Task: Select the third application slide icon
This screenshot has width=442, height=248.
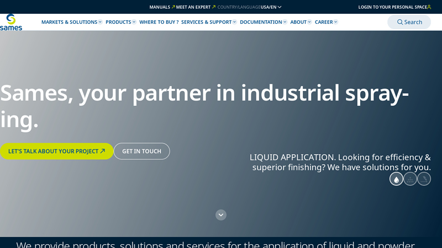Action: pos(424,179)
